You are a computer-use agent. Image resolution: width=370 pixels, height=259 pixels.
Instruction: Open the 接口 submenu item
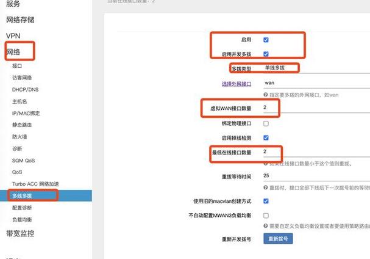pos(17,66)
